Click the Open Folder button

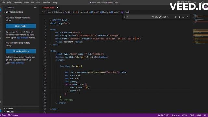pyautogui.click(x=21, y=26)
